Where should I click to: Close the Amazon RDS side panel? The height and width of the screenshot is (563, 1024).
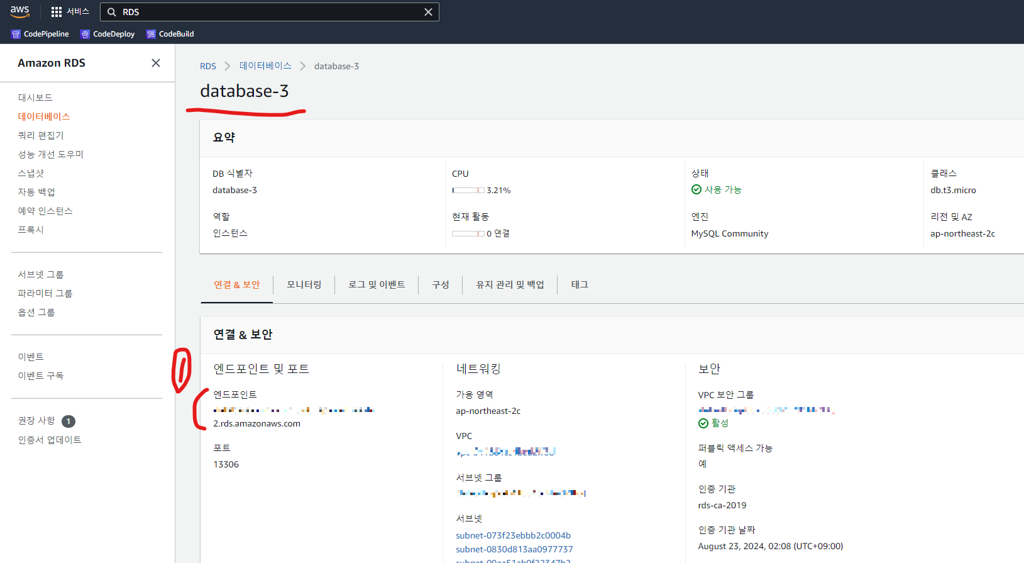pyautogui.click(x=156, y=63)
